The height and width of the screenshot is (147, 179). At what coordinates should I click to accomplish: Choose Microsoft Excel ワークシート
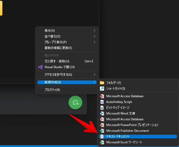138,142
